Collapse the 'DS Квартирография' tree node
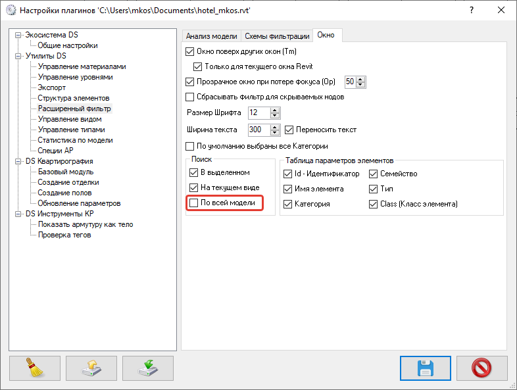The height and width of the screenshot is (390, 517). coord(18,162)
